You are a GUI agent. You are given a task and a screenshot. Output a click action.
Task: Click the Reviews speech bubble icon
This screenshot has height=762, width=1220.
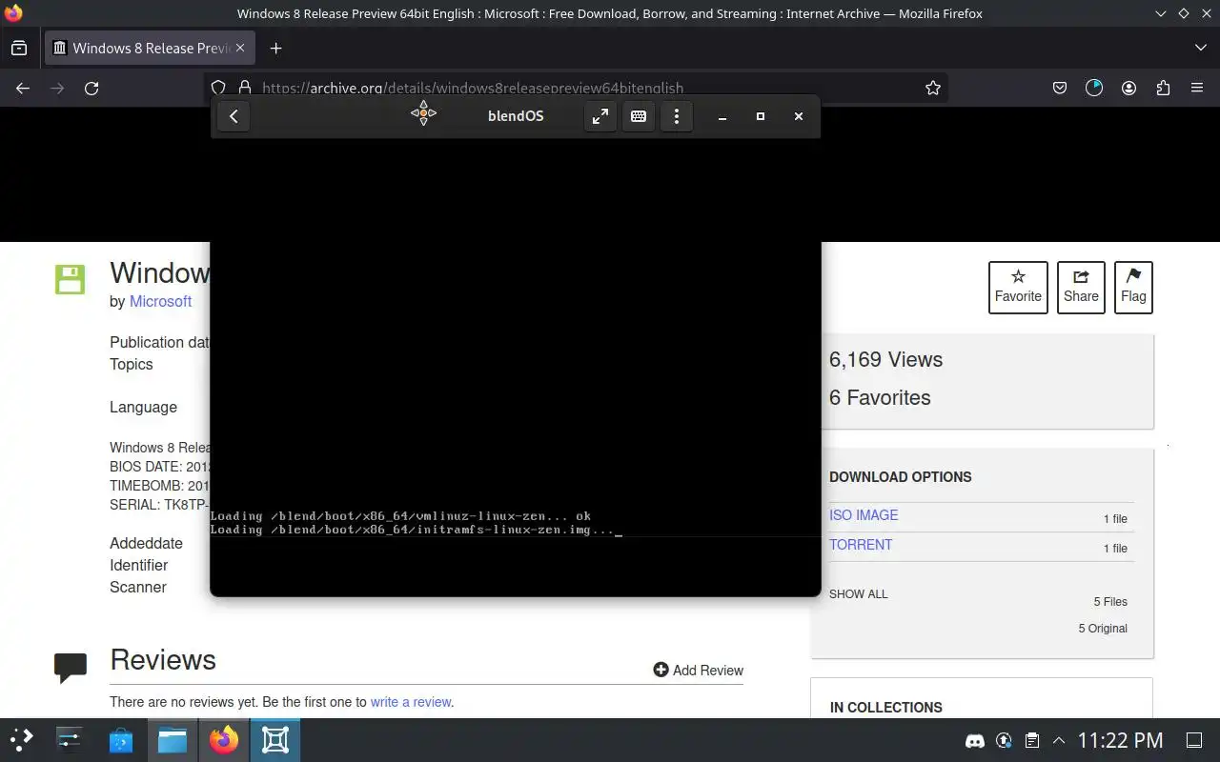71,668
